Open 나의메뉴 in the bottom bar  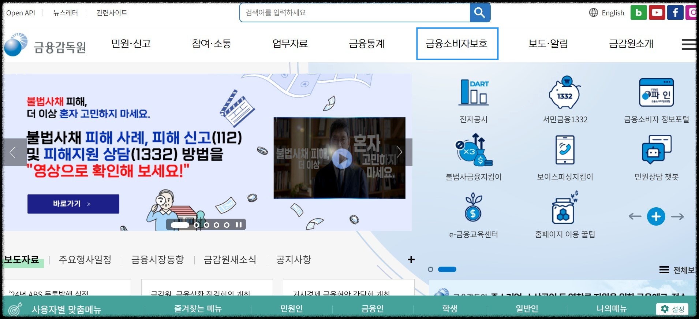click(612, 309)
